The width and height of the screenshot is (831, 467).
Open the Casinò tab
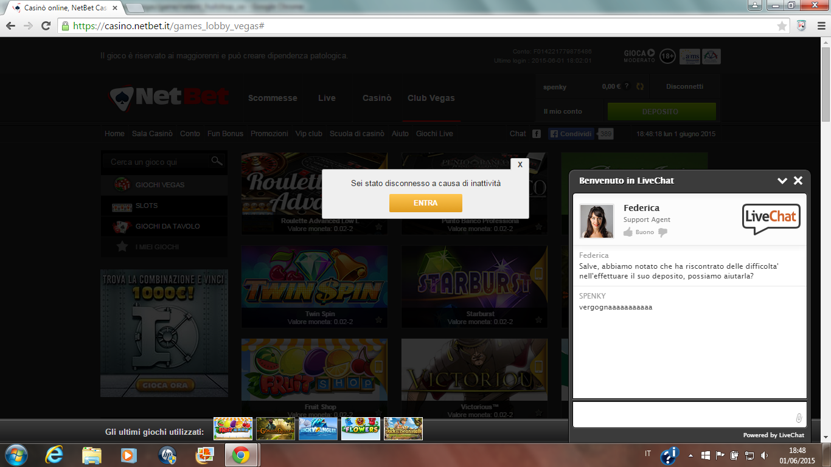377,98
